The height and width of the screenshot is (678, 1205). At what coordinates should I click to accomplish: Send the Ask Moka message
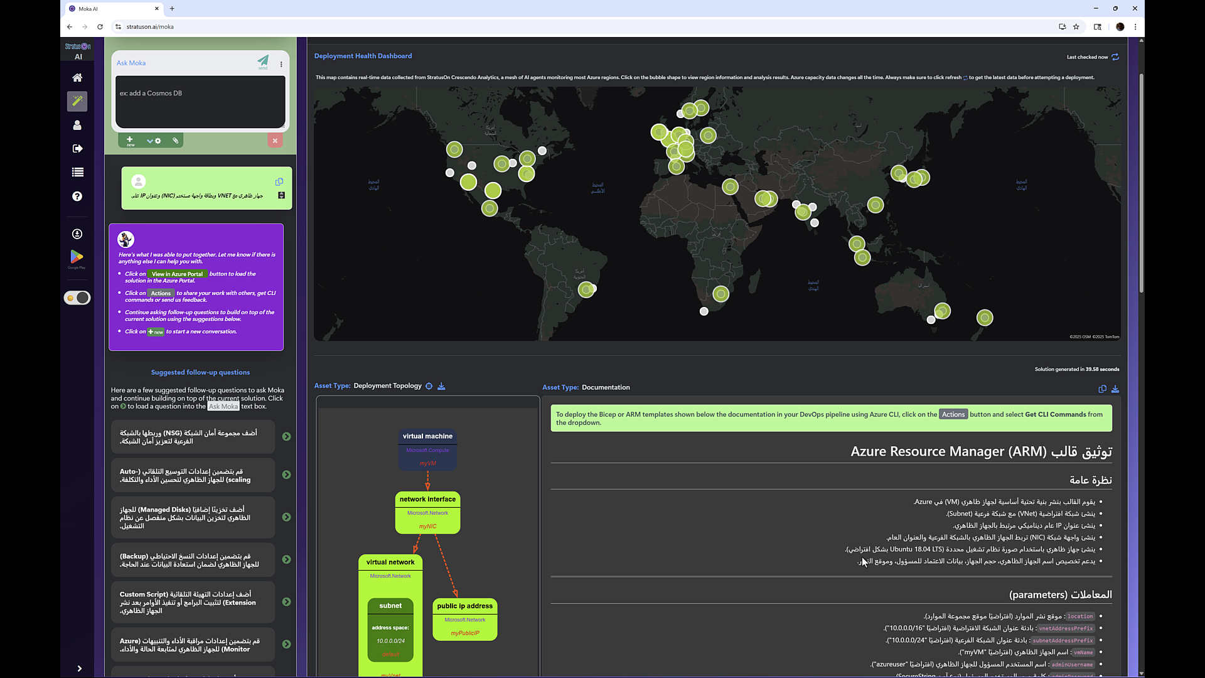point(263,62)
